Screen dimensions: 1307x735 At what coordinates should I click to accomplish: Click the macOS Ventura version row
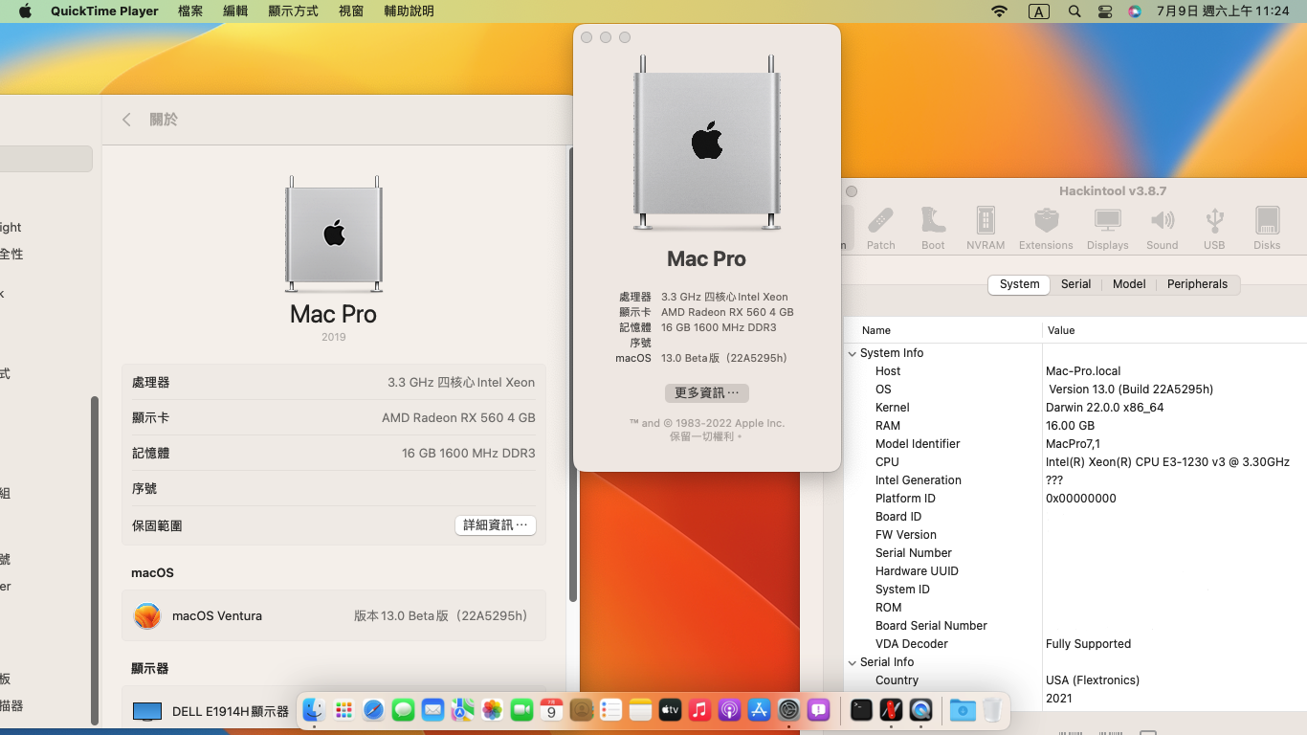[334, 615]
